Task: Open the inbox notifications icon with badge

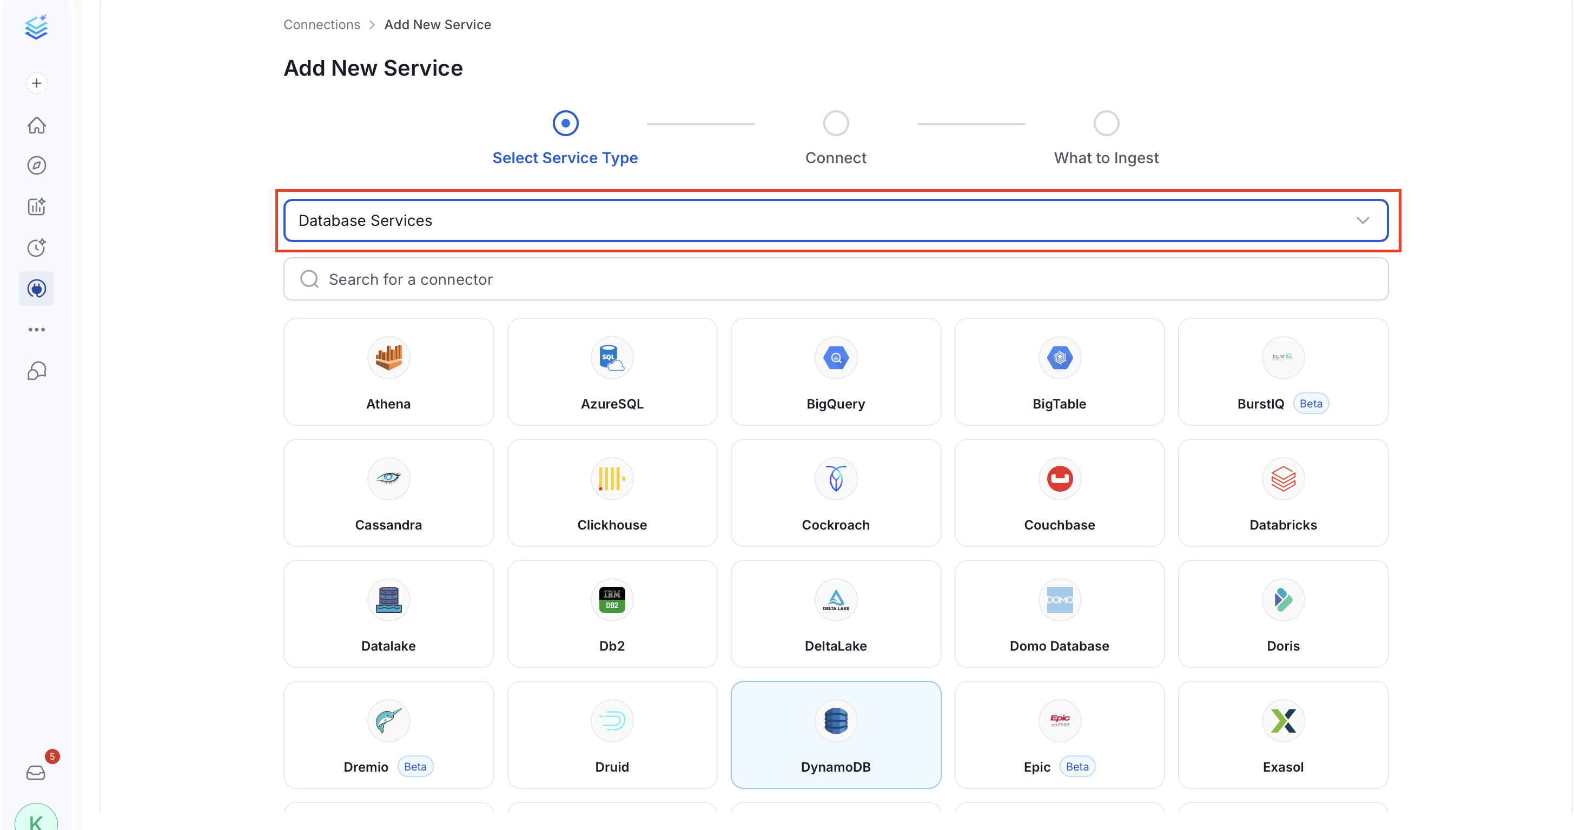Action: [x=37, y=773]
